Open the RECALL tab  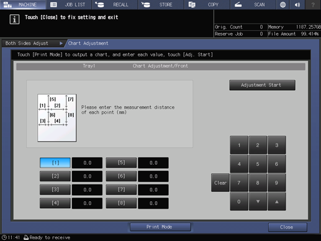click(x=115, y=4)
